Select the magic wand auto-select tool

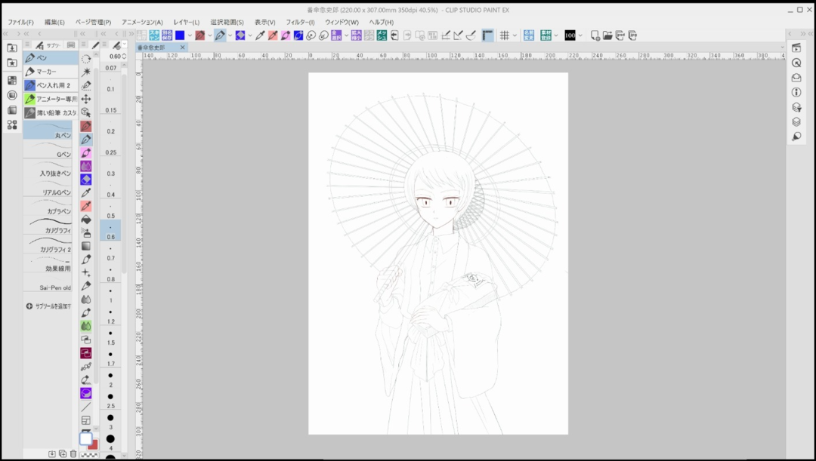(86, 72)
